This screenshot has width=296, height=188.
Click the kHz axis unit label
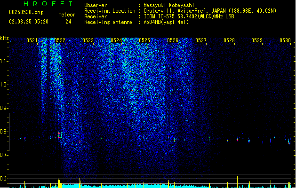4,38
